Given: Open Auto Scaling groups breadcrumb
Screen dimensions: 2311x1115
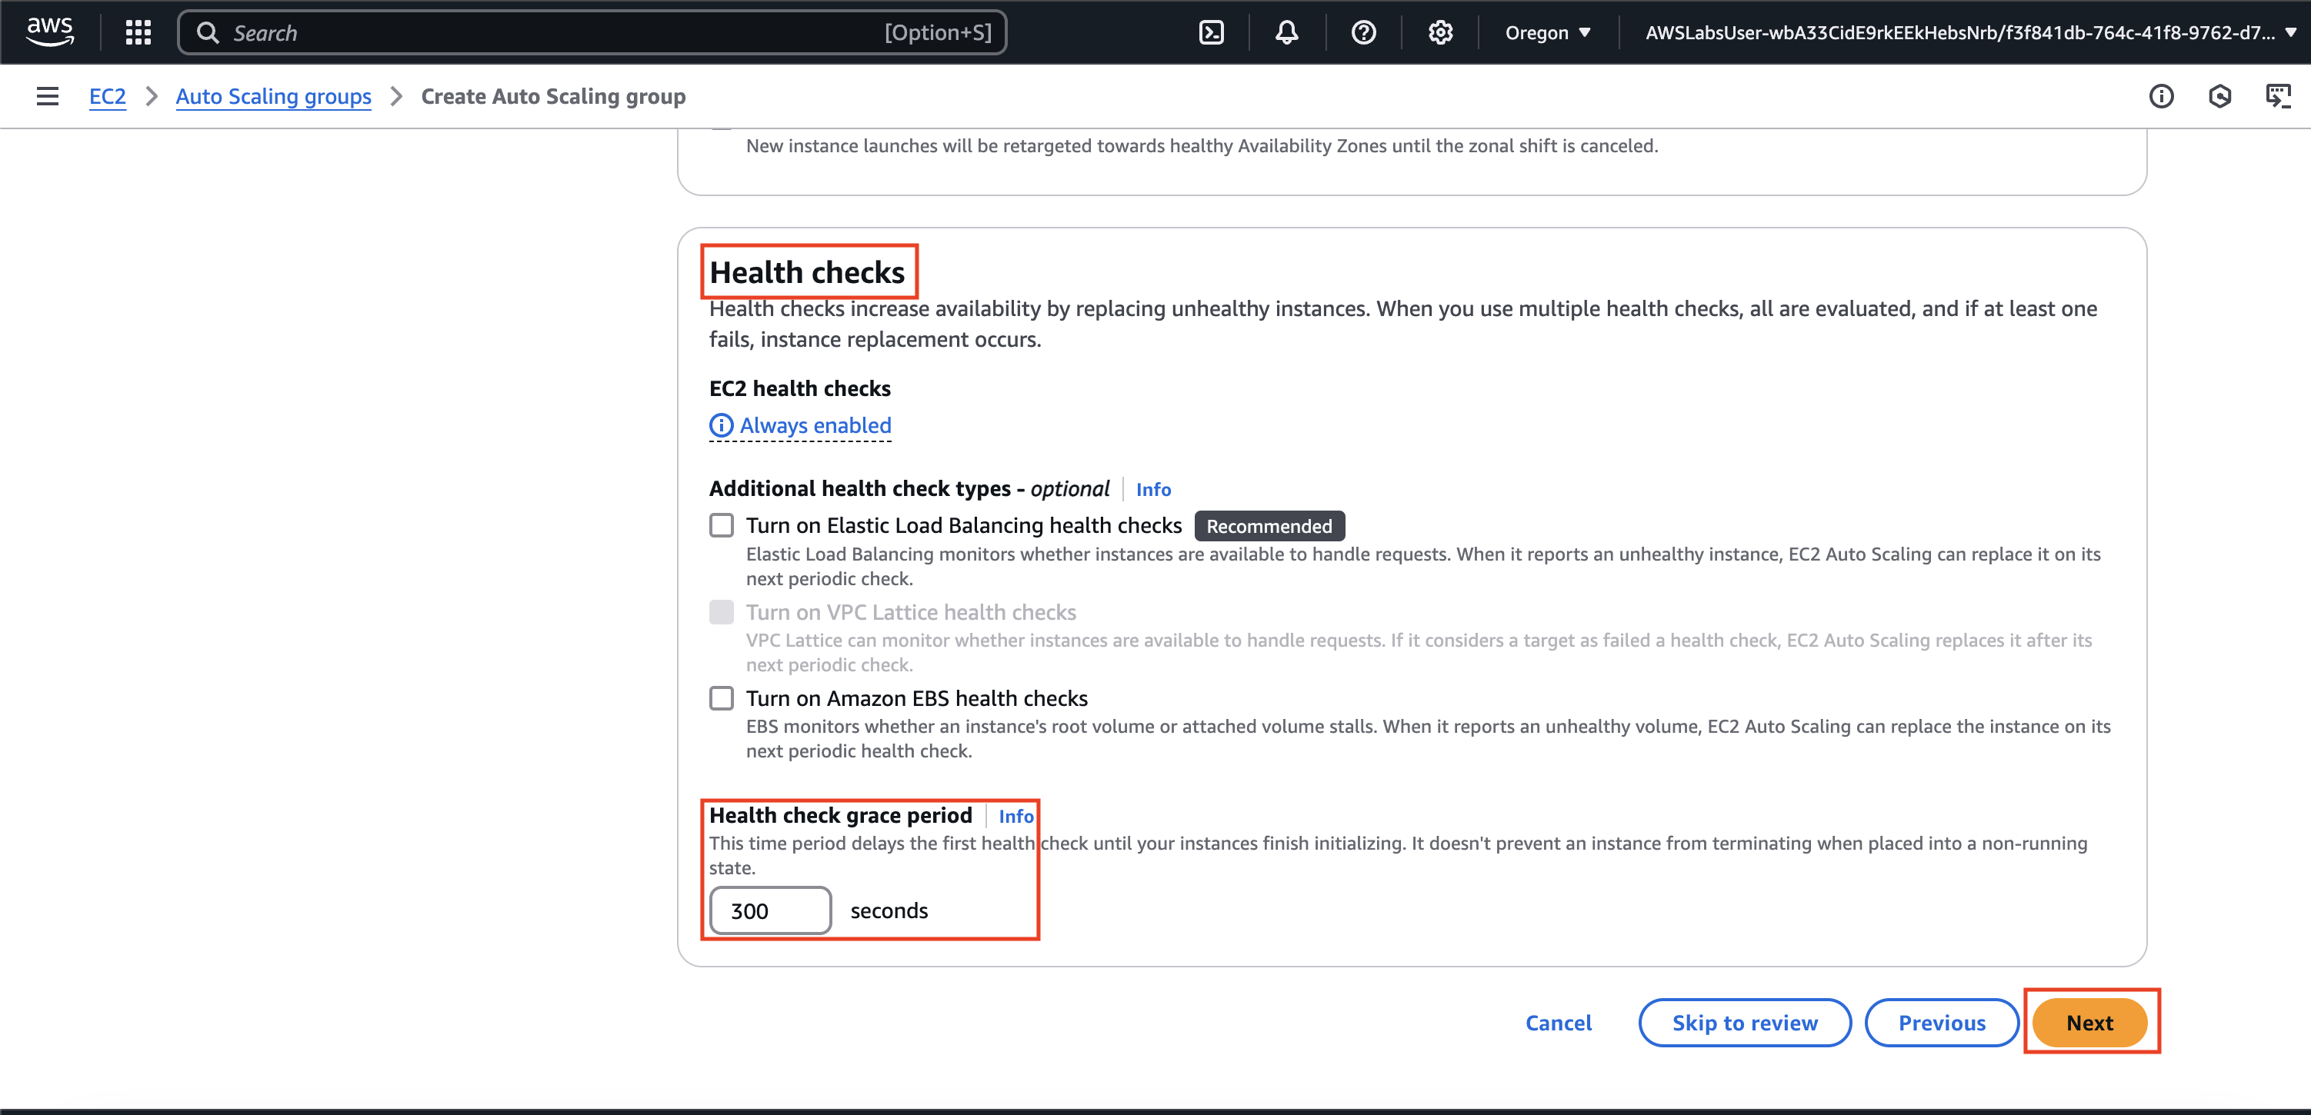Looking at the screenshot, I should (273, 96).
